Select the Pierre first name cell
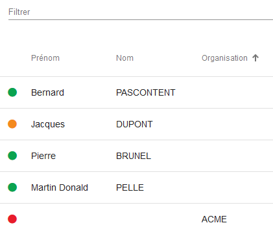 (x=43, y=156)
